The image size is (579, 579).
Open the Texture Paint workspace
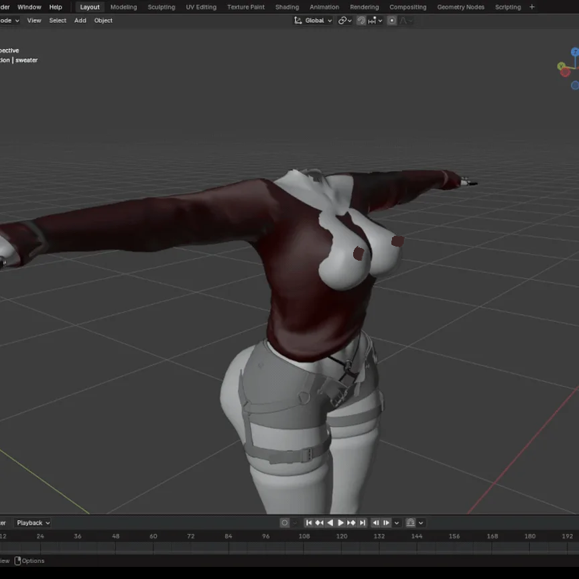pyautogui.click(x=246, y=7)
